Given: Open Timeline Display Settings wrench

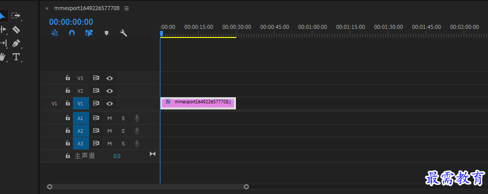Looking at the screenshot, I should 124,33.
